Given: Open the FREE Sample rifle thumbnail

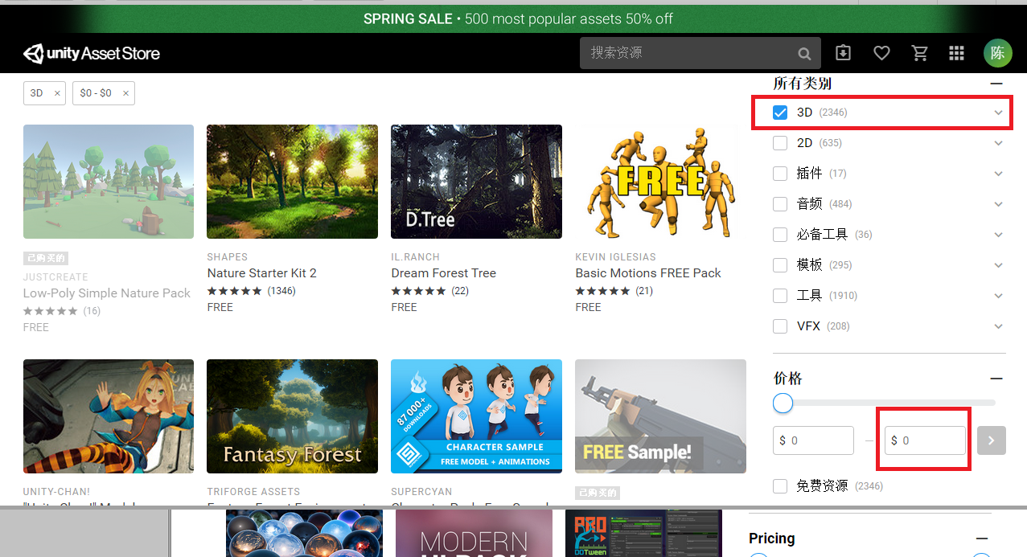Looking at the screenshot, I should pos(660,416).
